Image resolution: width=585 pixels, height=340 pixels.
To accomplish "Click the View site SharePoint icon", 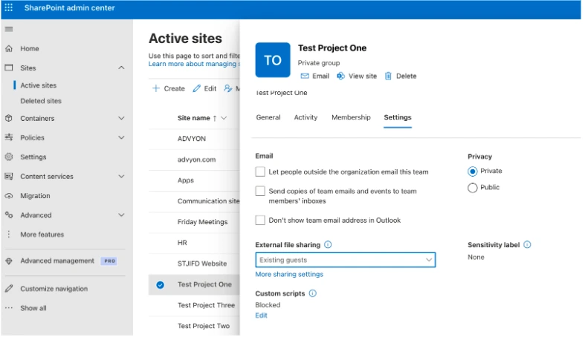I will (x=341, y=76).
